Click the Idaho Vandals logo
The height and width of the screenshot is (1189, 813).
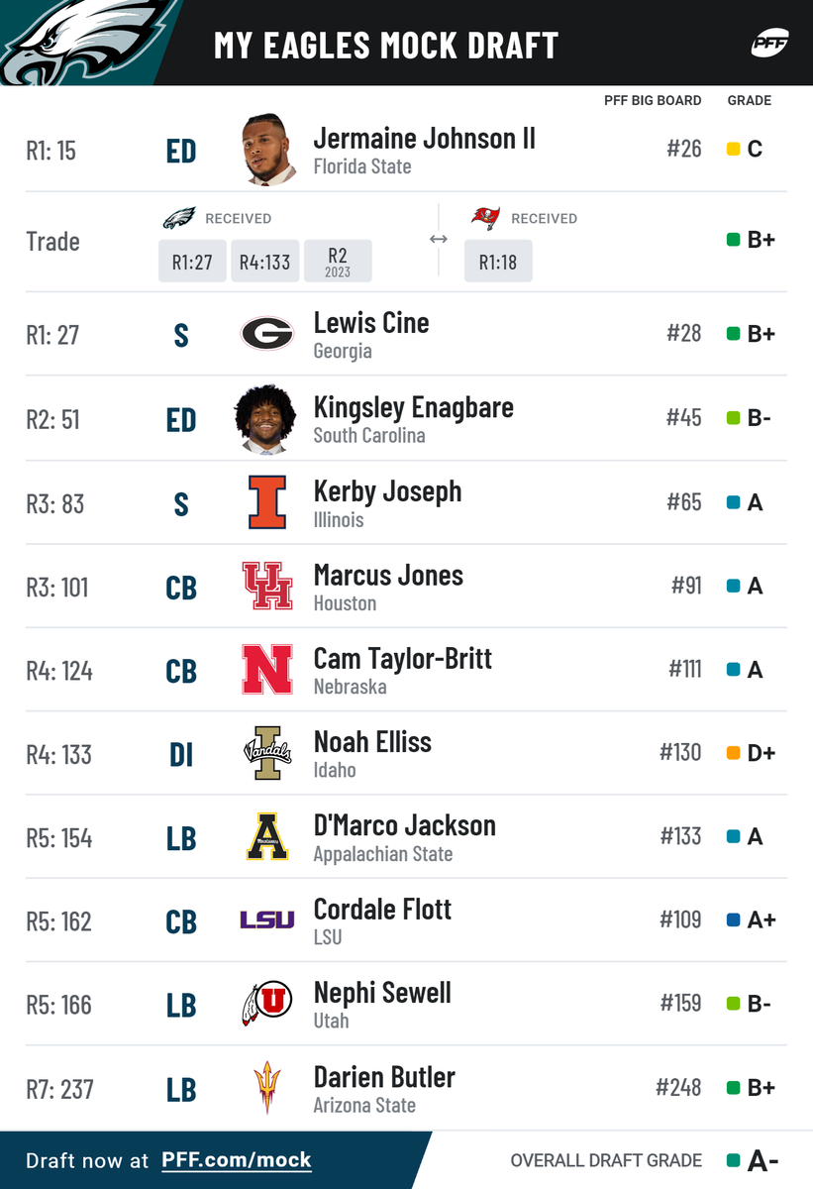click(x=267, y=754)
